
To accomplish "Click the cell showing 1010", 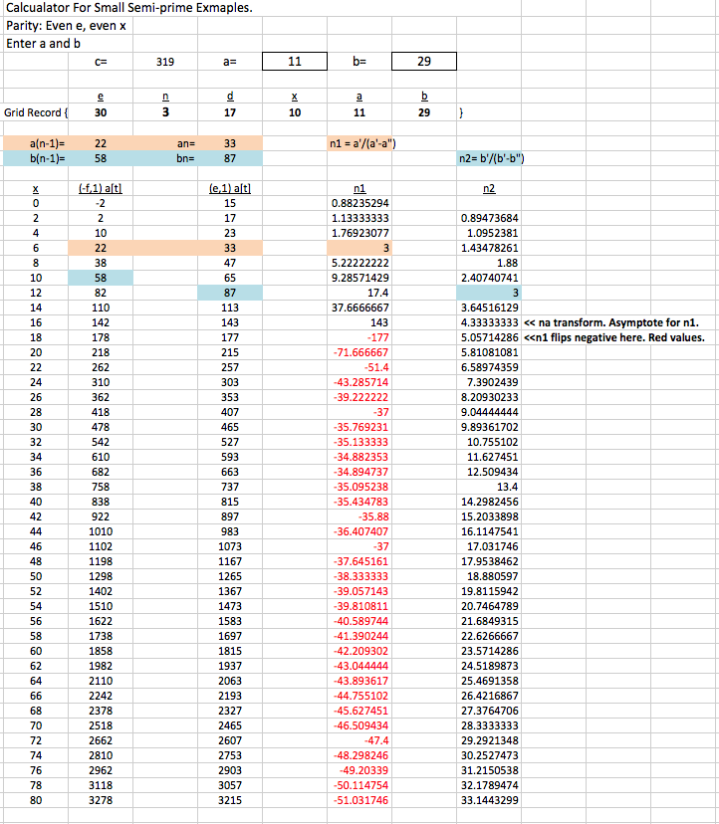I will coord(101,531).
